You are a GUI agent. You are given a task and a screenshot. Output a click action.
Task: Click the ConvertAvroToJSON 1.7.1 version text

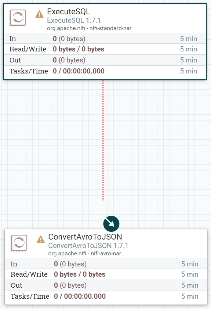tap(88, 245)
